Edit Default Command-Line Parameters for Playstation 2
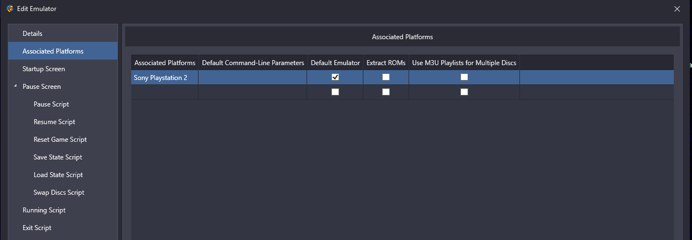This screenshot has width=692, height=240. (253, 78)
